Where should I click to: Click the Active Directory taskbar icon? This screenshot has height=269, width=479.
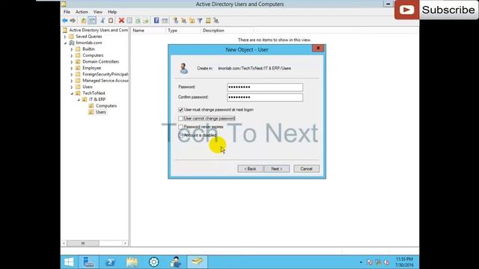[197, 262]
